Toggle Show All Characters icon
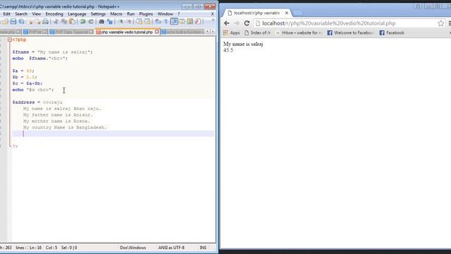The height and width of the screenshot is (254, 451). 166,22
